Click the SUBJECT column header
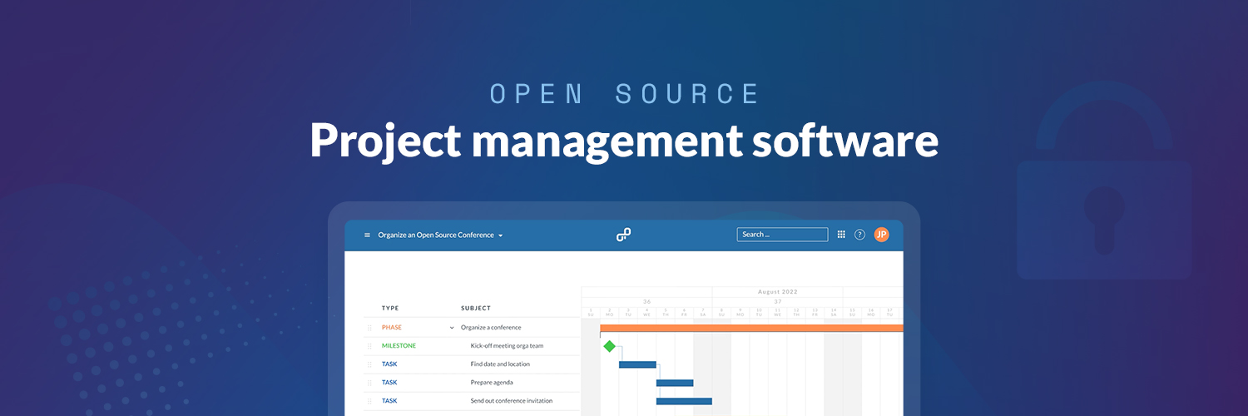Image resolution: width=1248 pixels, height=416 pixels. (x=476, y=309)
